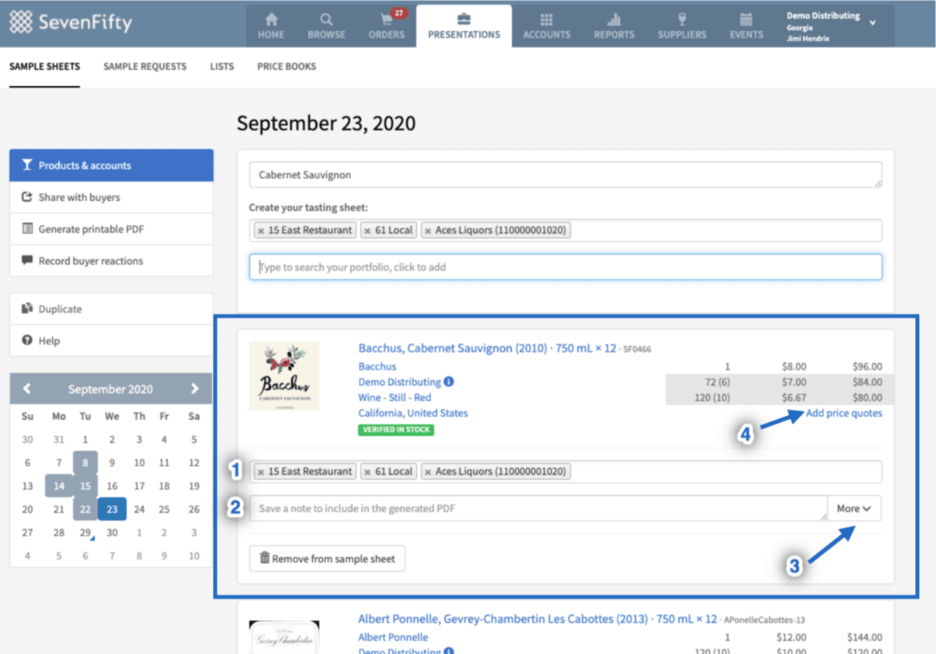Image resolution: width=936 pixels, height=654 pixels.
Task: Click the Bacchus producer link
Action: [x=378, y=366]
